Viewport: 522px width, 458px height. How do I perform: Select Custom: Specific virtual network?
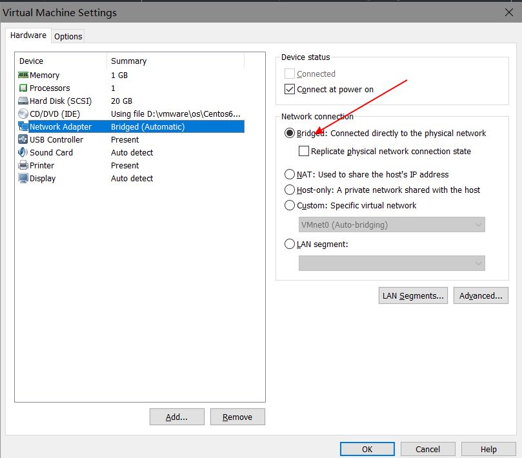290,205
